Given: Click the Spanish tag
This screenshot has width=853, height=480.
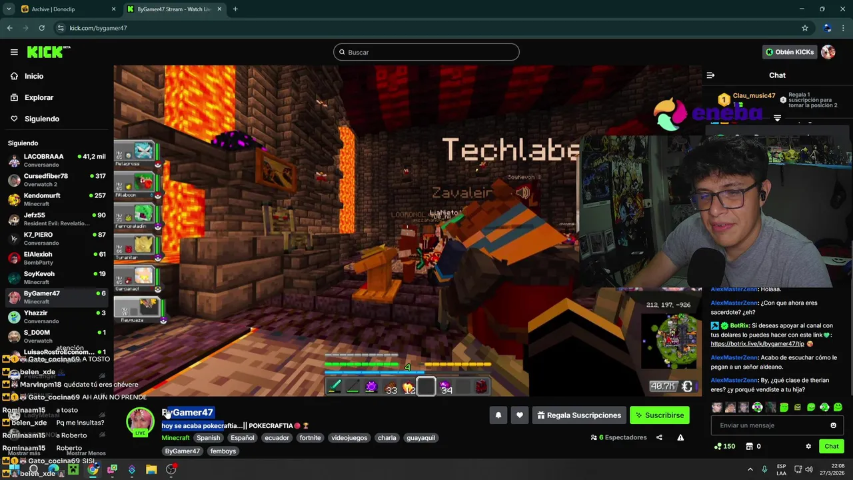Looking at the screenshot, I should [208, 438].
